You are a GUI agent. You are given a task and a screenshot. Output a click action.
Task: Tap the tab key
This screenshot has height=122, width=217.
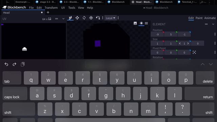(12, 78)
